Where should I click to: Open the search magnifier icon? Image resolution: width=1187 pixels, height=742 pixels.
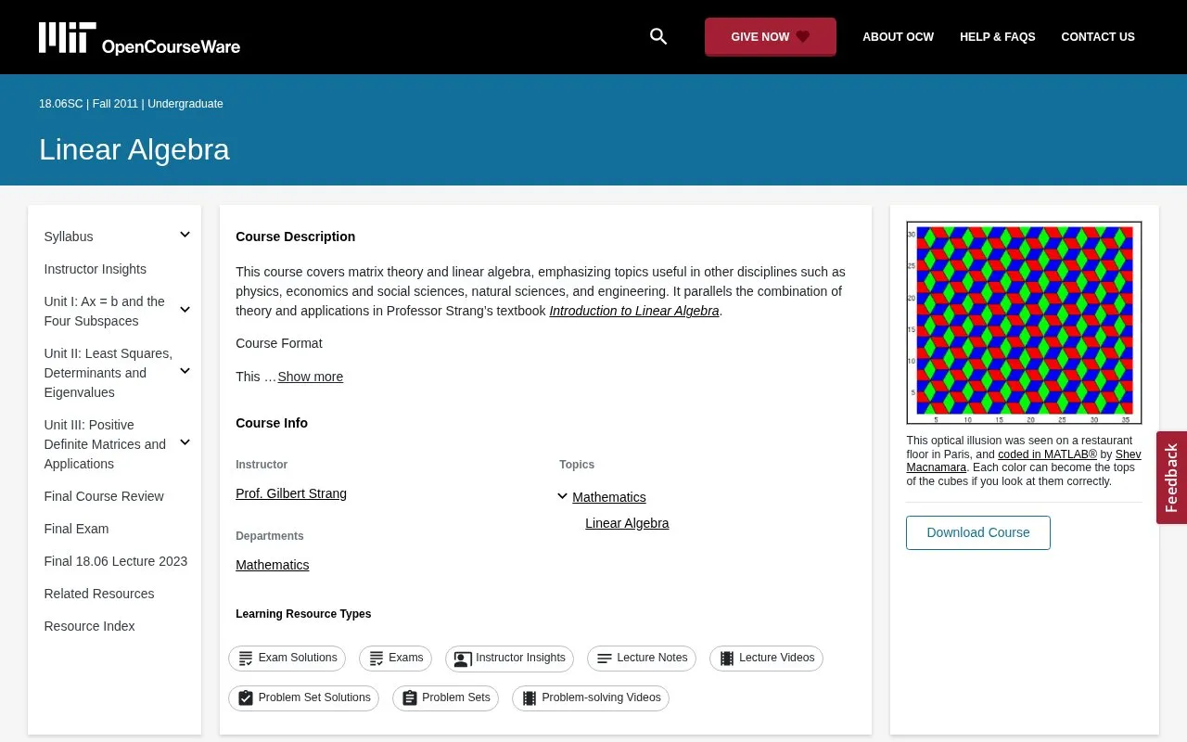click(658, 36)
